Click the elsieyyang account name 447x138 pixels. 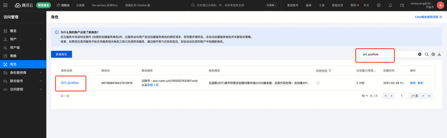click(x=422, y=4)
